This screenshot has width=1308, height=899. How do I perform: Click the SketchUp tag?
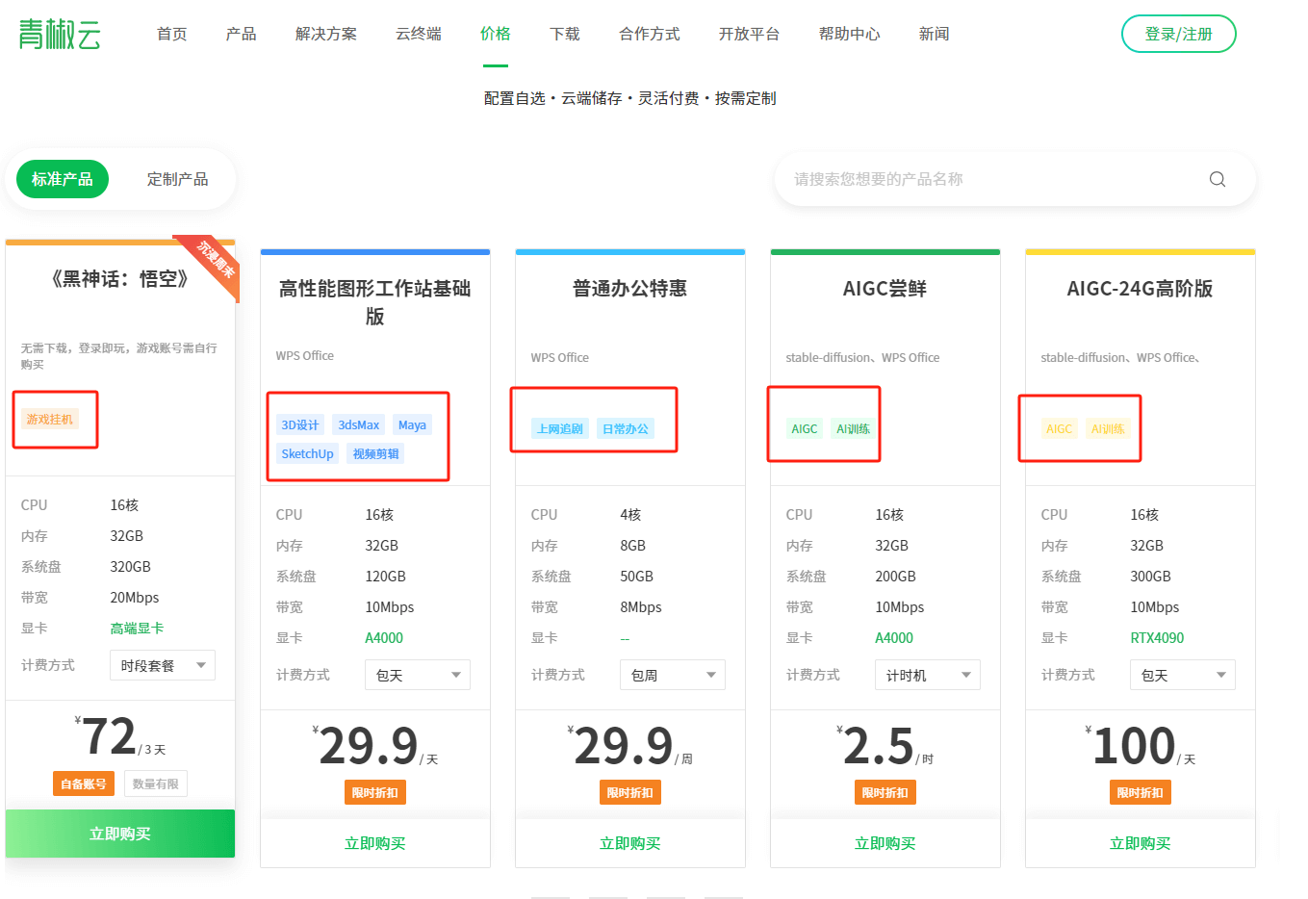click(x=307, y=453)
